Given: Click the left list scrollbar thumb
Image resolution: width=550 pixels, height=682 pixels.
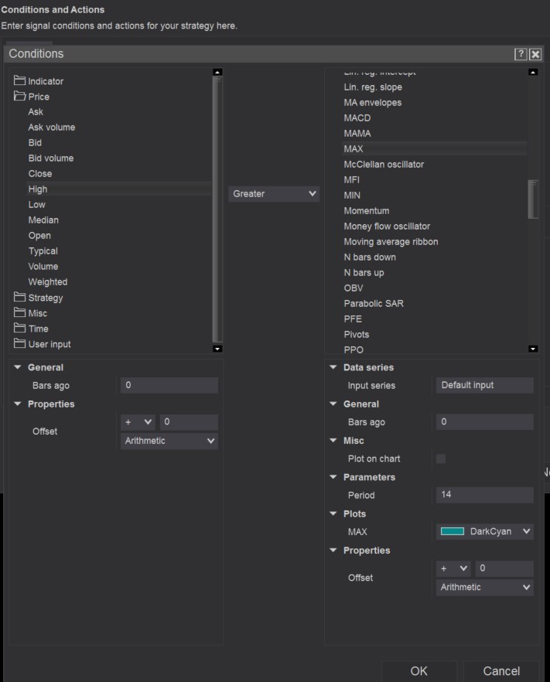Looking at the screenshot, I should pos(217,210).
